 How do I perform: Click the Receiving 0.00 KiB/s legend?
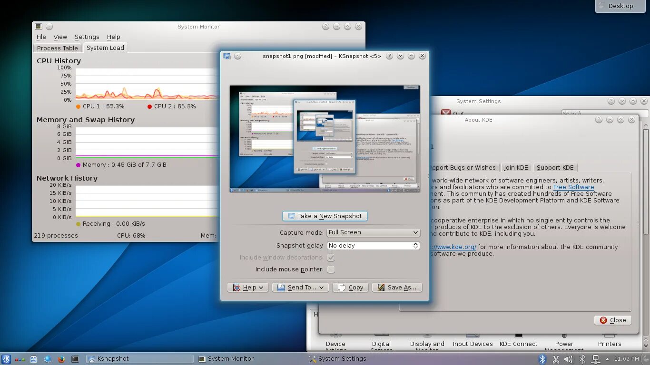point(110,224)
